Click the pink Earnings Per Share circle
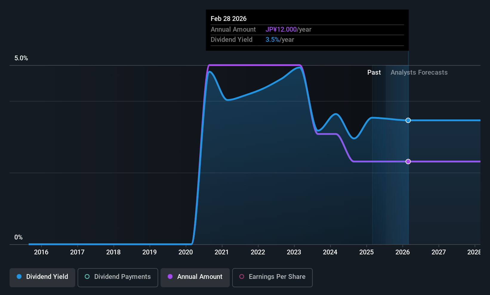 pyautogui.click(x=242, y=276)
